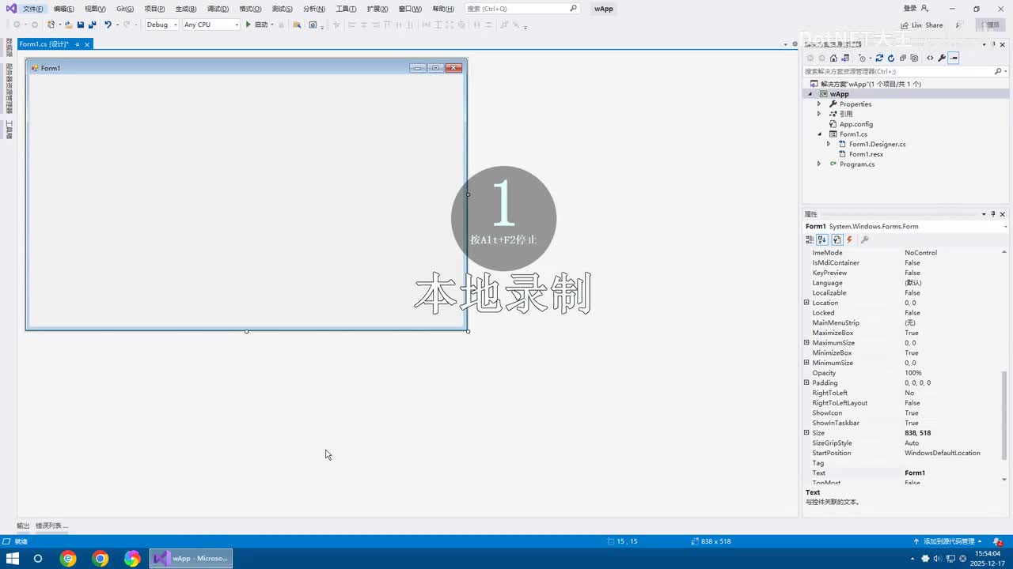Click 添加到源代码管理 in status bar

point(949,541)
